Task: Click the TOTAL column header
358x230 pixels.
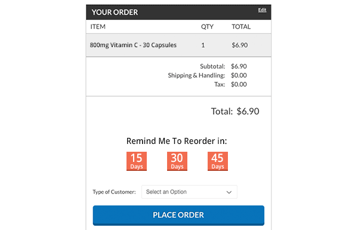Action: point(241,27)
